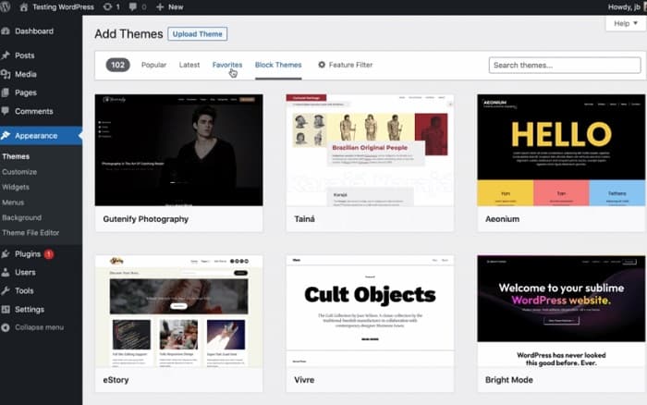Click the Upload Theme button
The width and height of the screenshot is (647, 405).
point(197,34)
